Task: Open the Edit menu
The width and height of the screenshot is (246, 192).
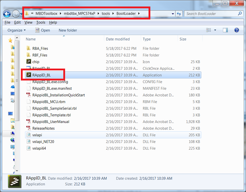Action: click(17, 22)
